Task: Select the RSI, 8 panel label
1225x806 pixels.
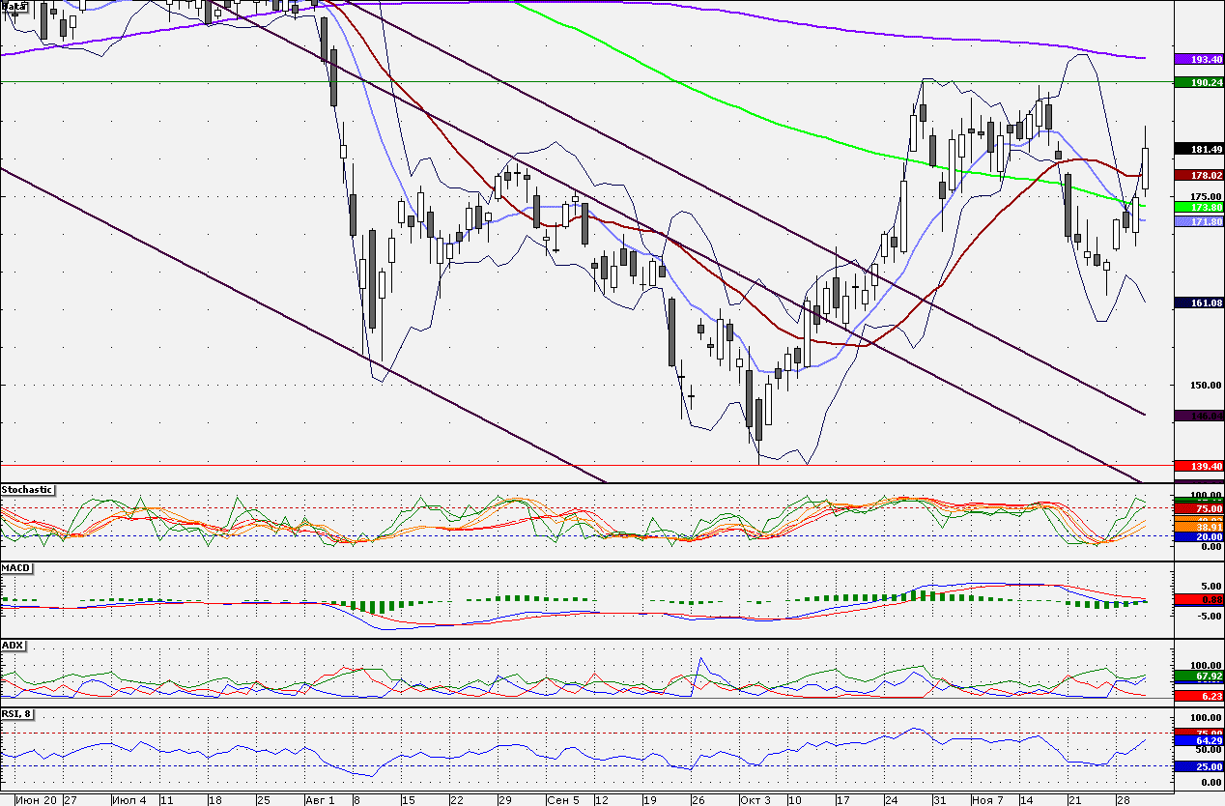Action: point(16,714)
